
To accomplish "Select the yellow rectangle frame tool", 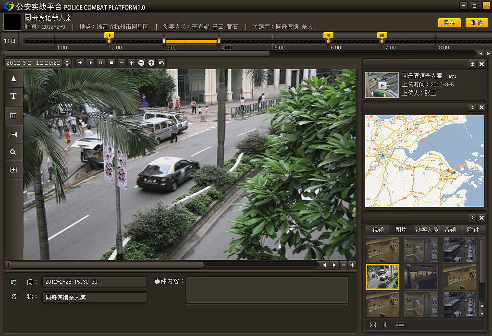I will coord(13,116).
